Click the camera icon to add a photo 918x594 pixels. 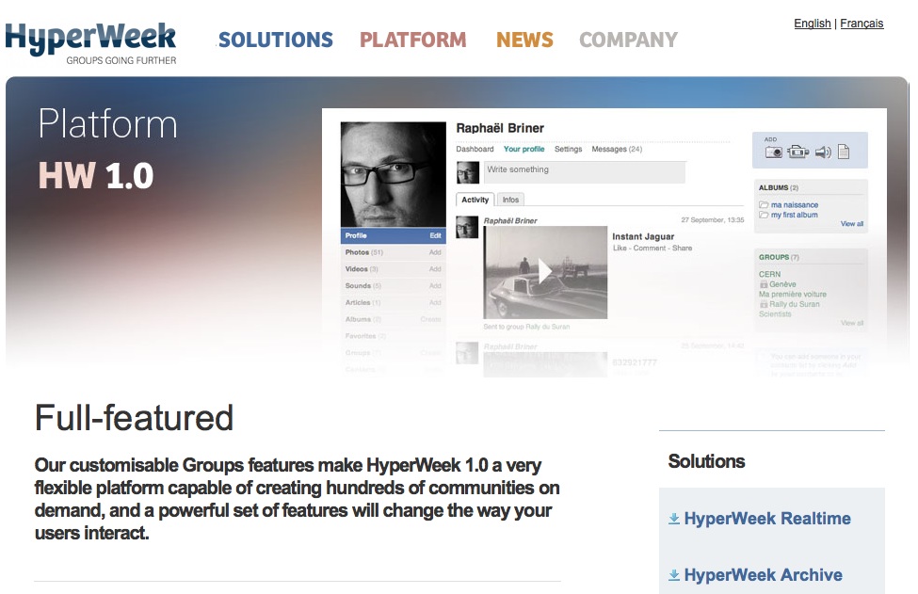pyautogui.click(x=773, y=153)
